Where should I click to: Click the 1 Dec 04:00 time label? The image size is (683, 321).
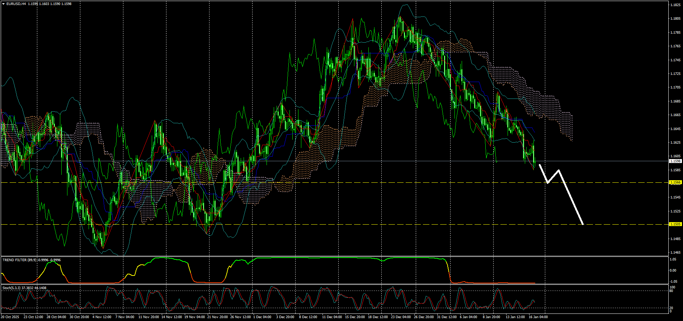point(262,317)
